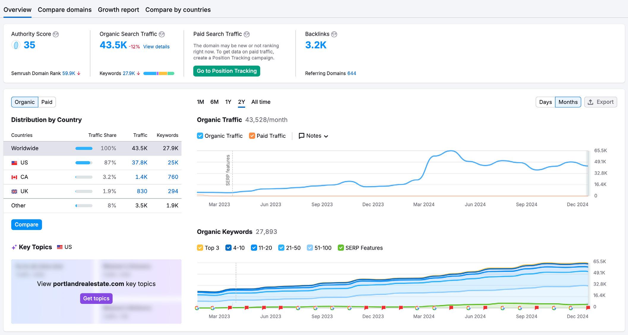
Task: Click the Key Topics sparkle icon
Action: pyautogui.click(x=14, y=247)
